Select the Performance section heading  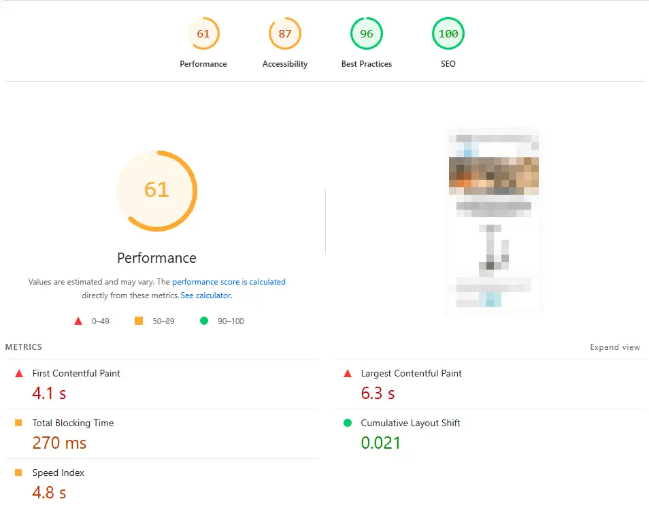(156, 258)
